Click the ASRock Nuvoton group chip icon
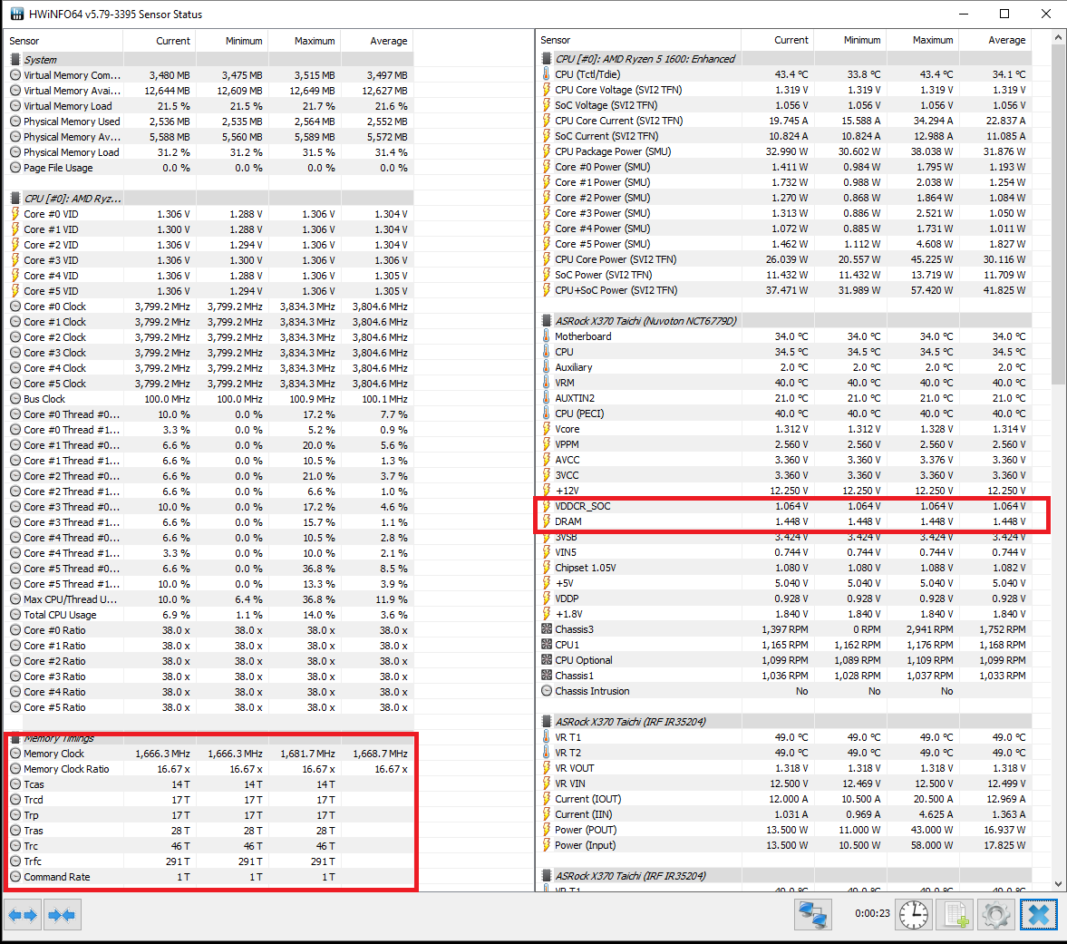The height and width of the screenshot is (944, 1067). (546, 321)
